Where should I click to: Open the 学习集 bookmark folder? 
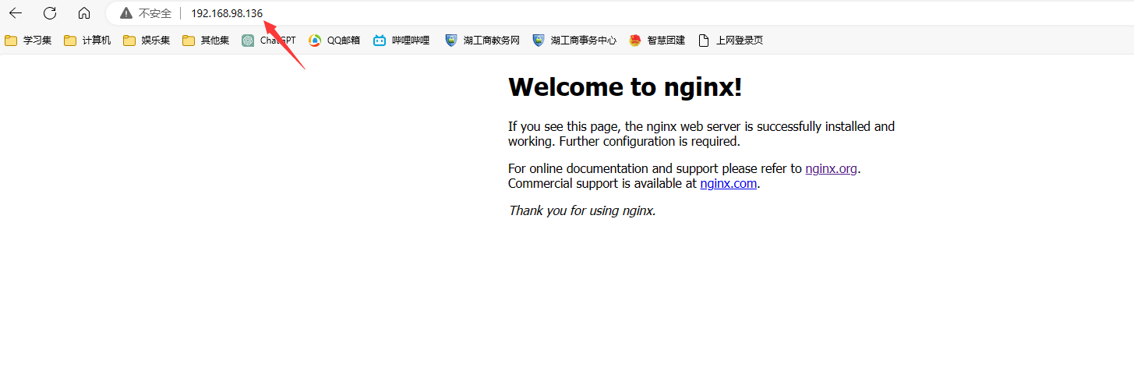[28, 41]
